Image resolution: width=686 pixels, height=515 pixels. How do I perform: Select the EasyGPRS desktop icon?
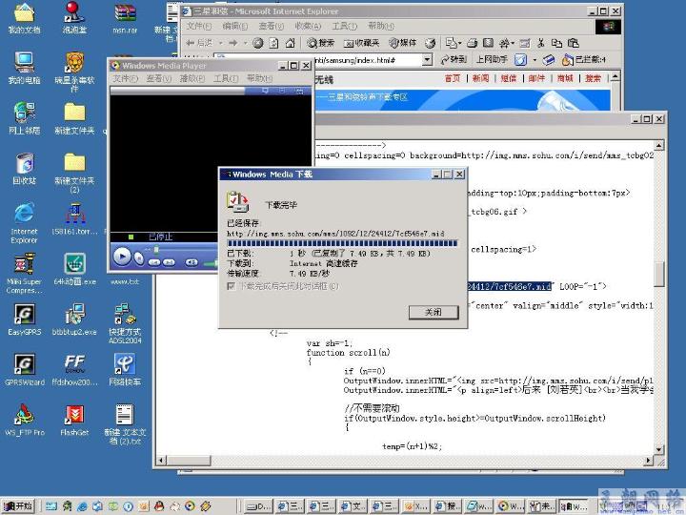(24, 319)
